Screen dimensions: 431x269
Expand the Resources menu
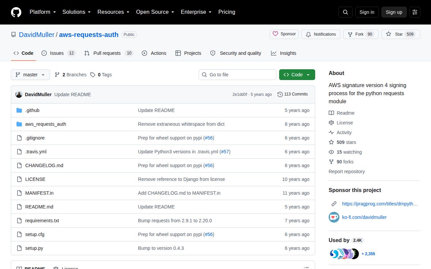pyautogui.click(x=113, y=12)
